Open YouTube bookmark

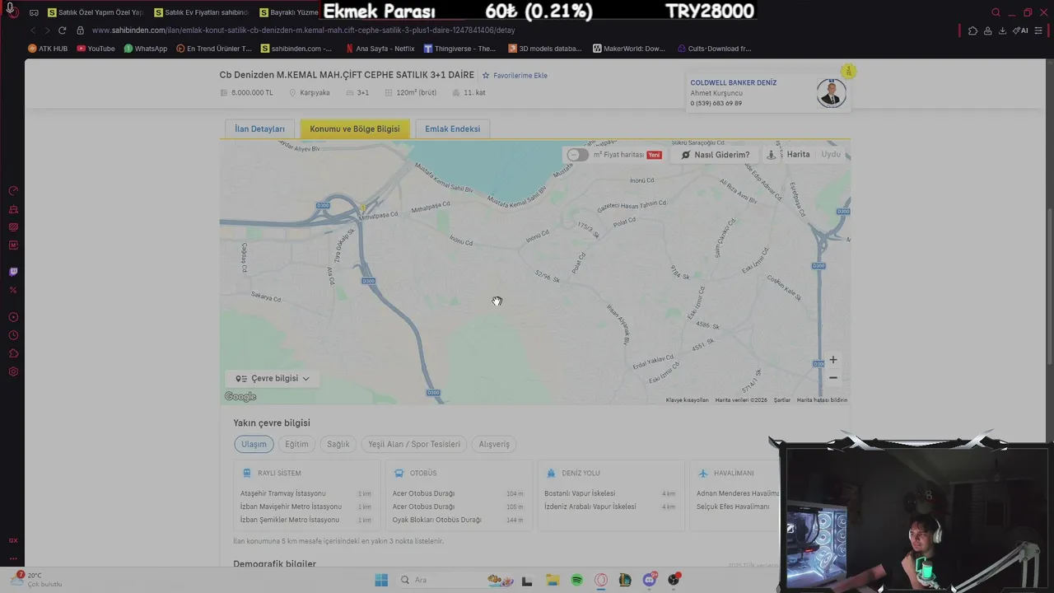pos(96,49)
